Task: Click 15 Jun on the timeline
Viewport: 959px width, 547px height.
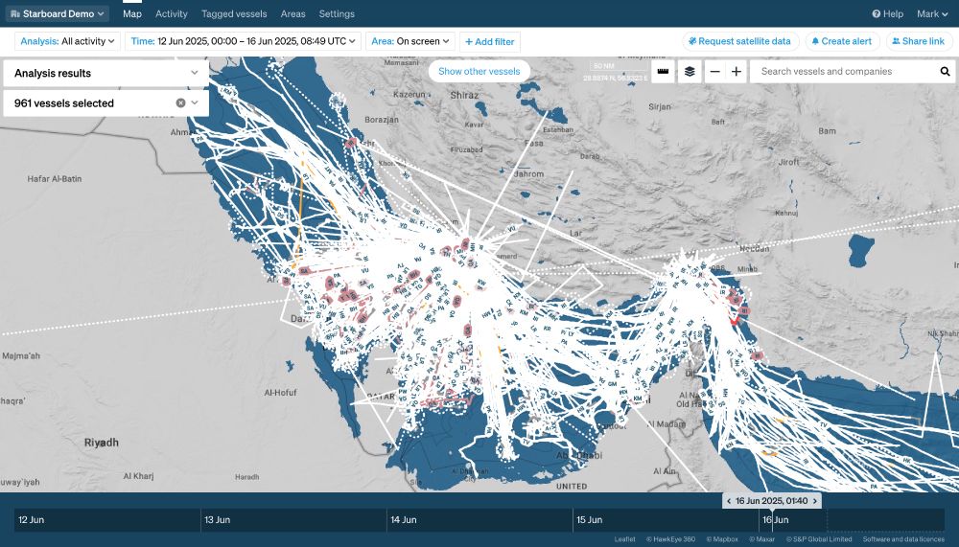Action: coord(590,519)
